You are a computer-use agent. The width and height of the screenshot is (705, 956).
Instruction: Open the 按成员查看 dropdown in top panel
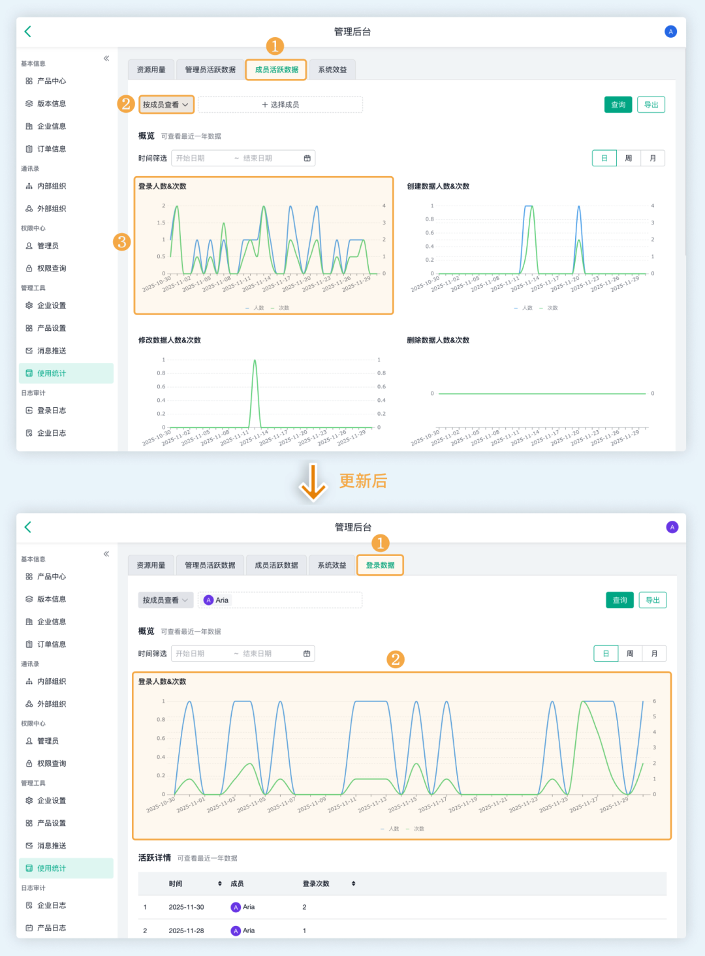[166, 104]
